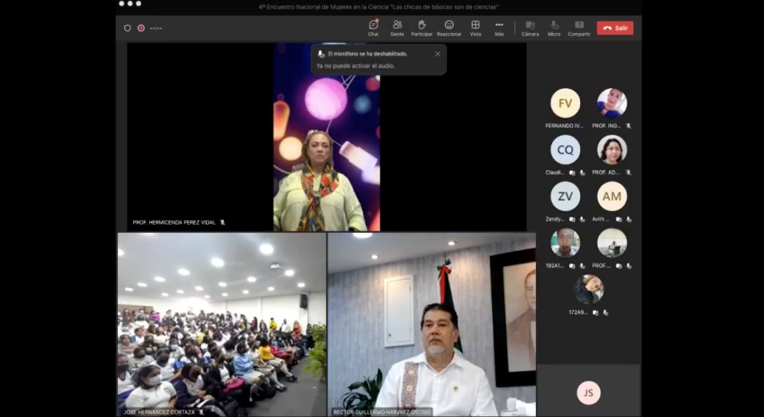Expand the Más options menu
The width and height of the screenshot is (764, 417).
click(499, 28)
